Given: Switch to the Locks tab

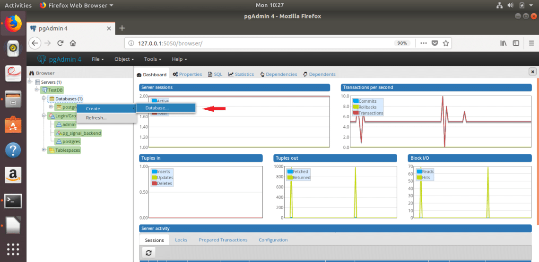Looking at the screenshot, I should [x=181, y=240].
